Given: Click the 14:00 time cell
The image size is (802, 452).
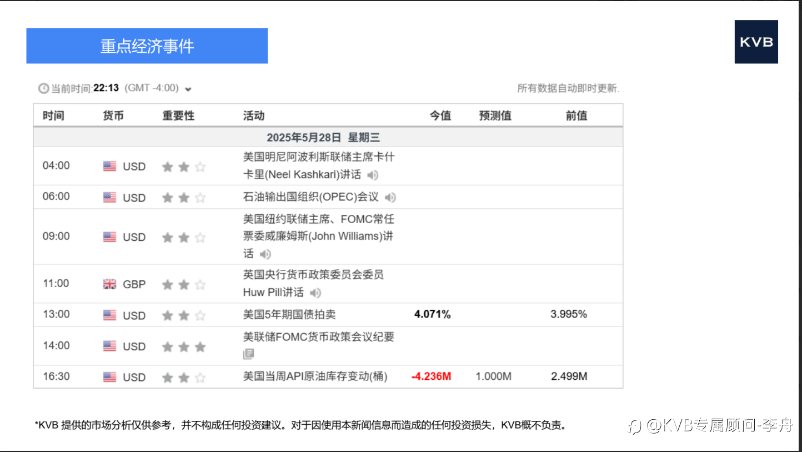Looking at the screenshot, I should click(x=56, y=345).
